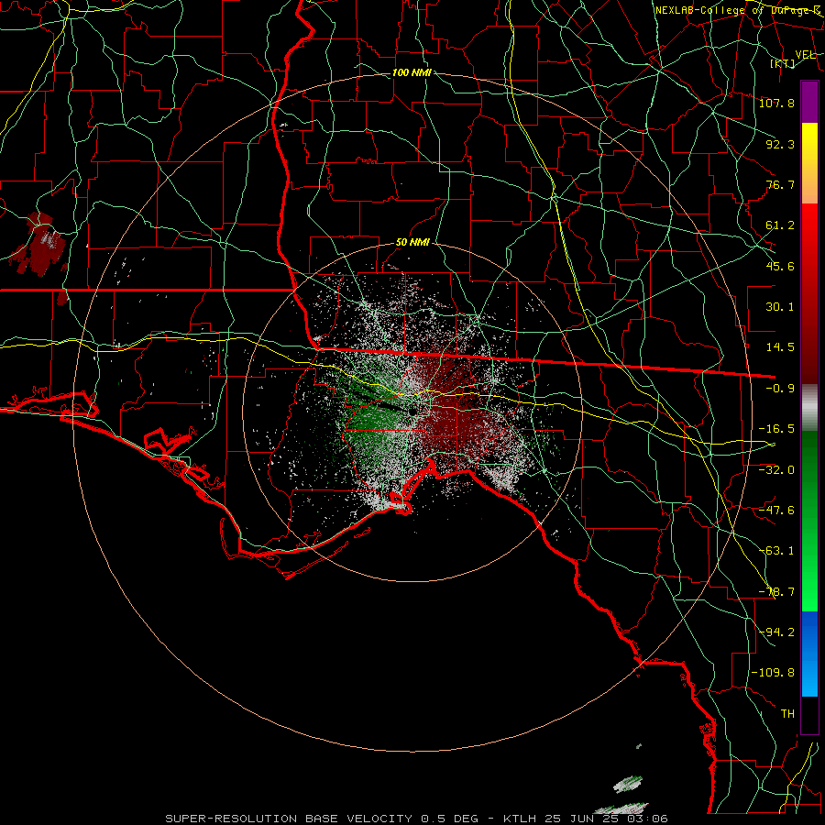The image size is (825, 825).
Task: Select the 14.5 scale value
Action: pos(780,347)
